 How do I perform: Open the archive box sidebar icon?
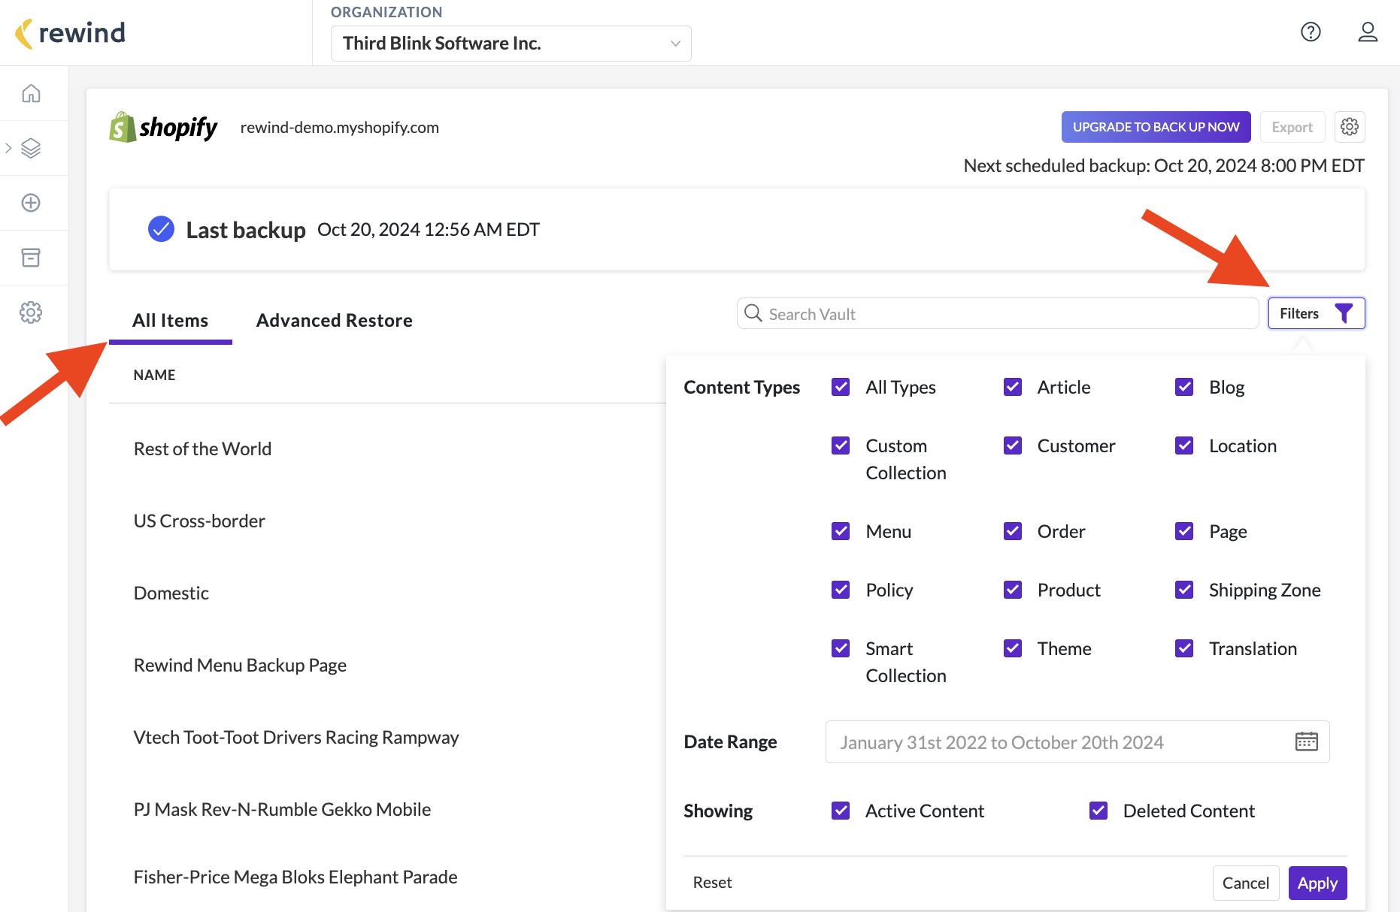coord(31,258)
